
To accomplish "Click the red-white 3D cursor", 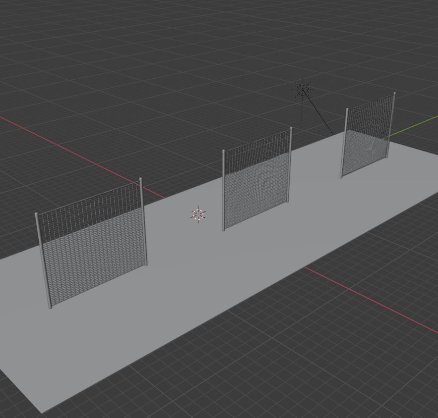I will coord(198,214).
